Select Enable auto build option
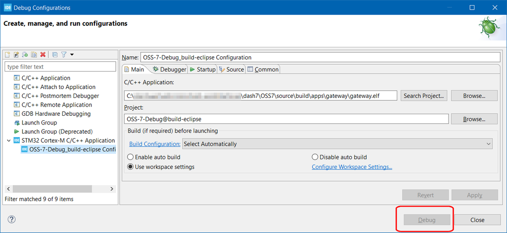The height and width of the screenshot is (233, 507). (130, 157)
